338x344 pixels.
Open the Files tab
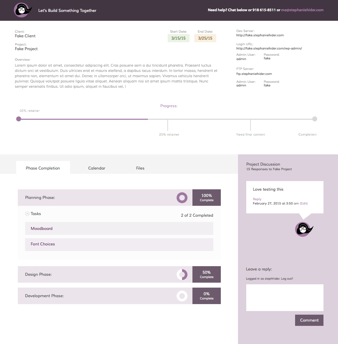140,168
